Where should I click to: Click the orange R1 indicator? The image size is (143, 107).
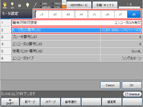(x=64, y=7)
